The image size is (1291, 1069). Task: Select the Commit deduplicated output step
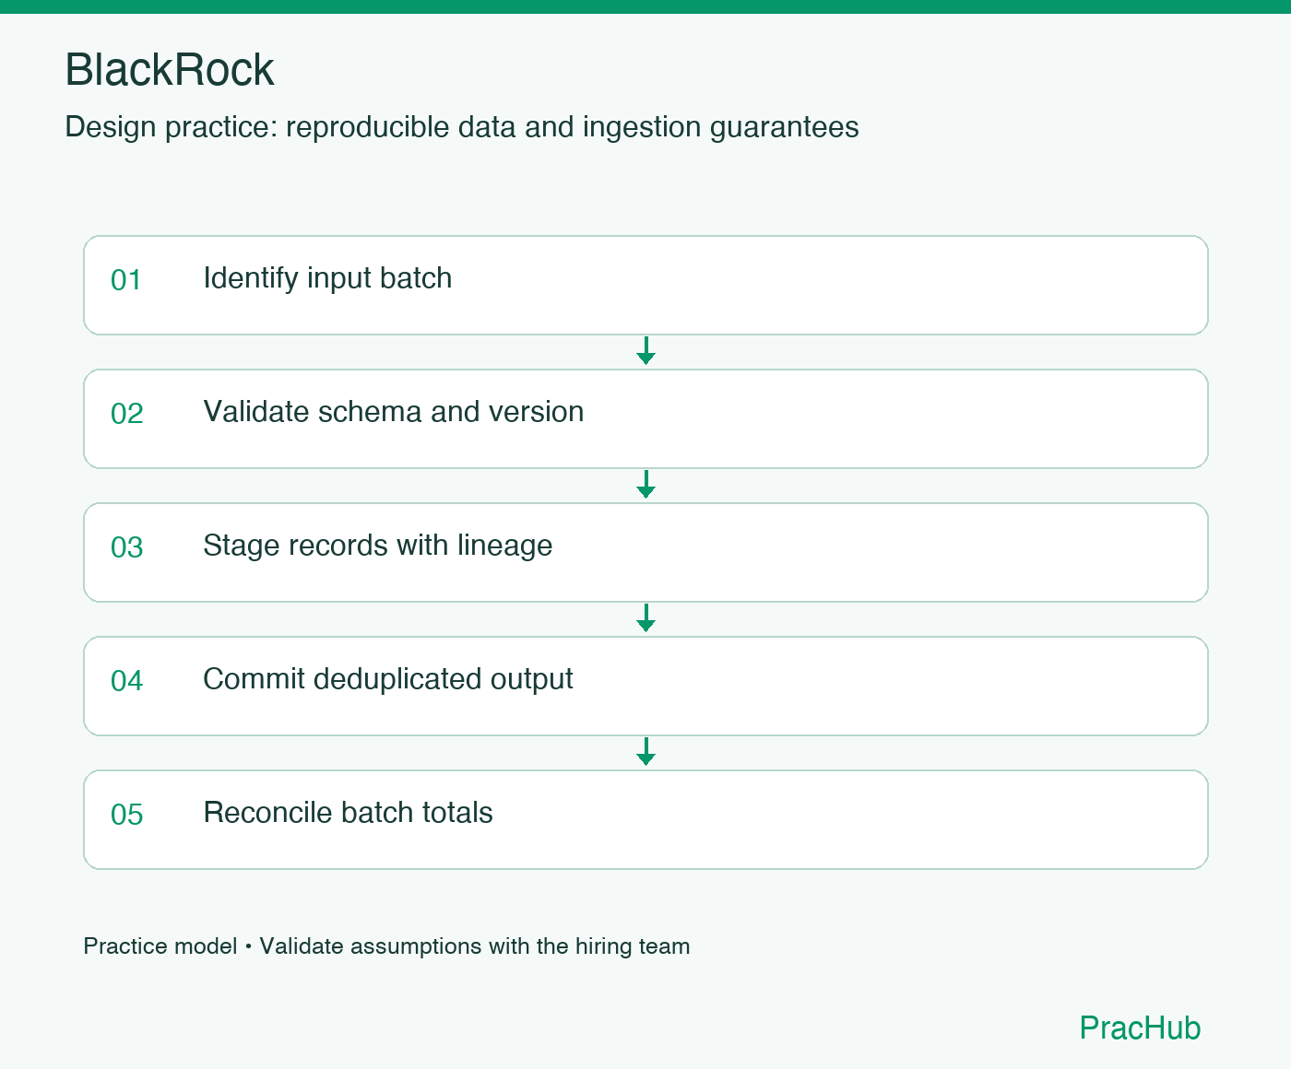[645, 687]
